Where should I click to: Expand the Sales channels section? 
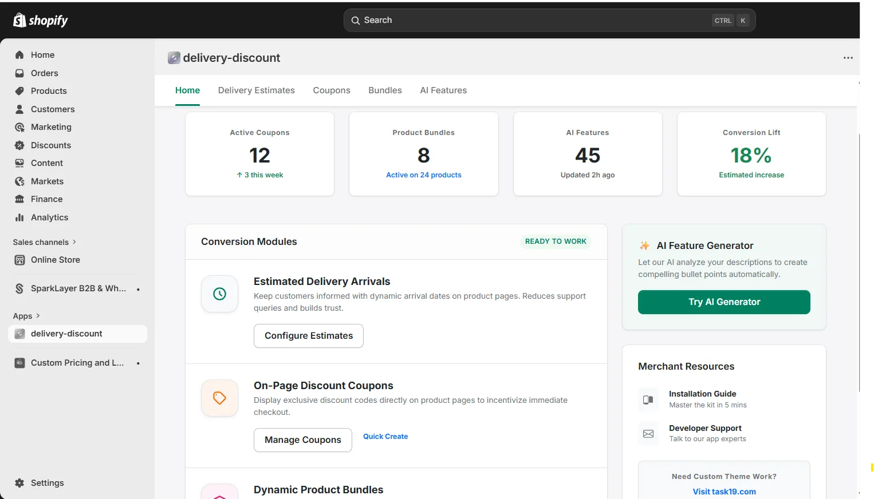pyautogui.click(x=74, y=242)
